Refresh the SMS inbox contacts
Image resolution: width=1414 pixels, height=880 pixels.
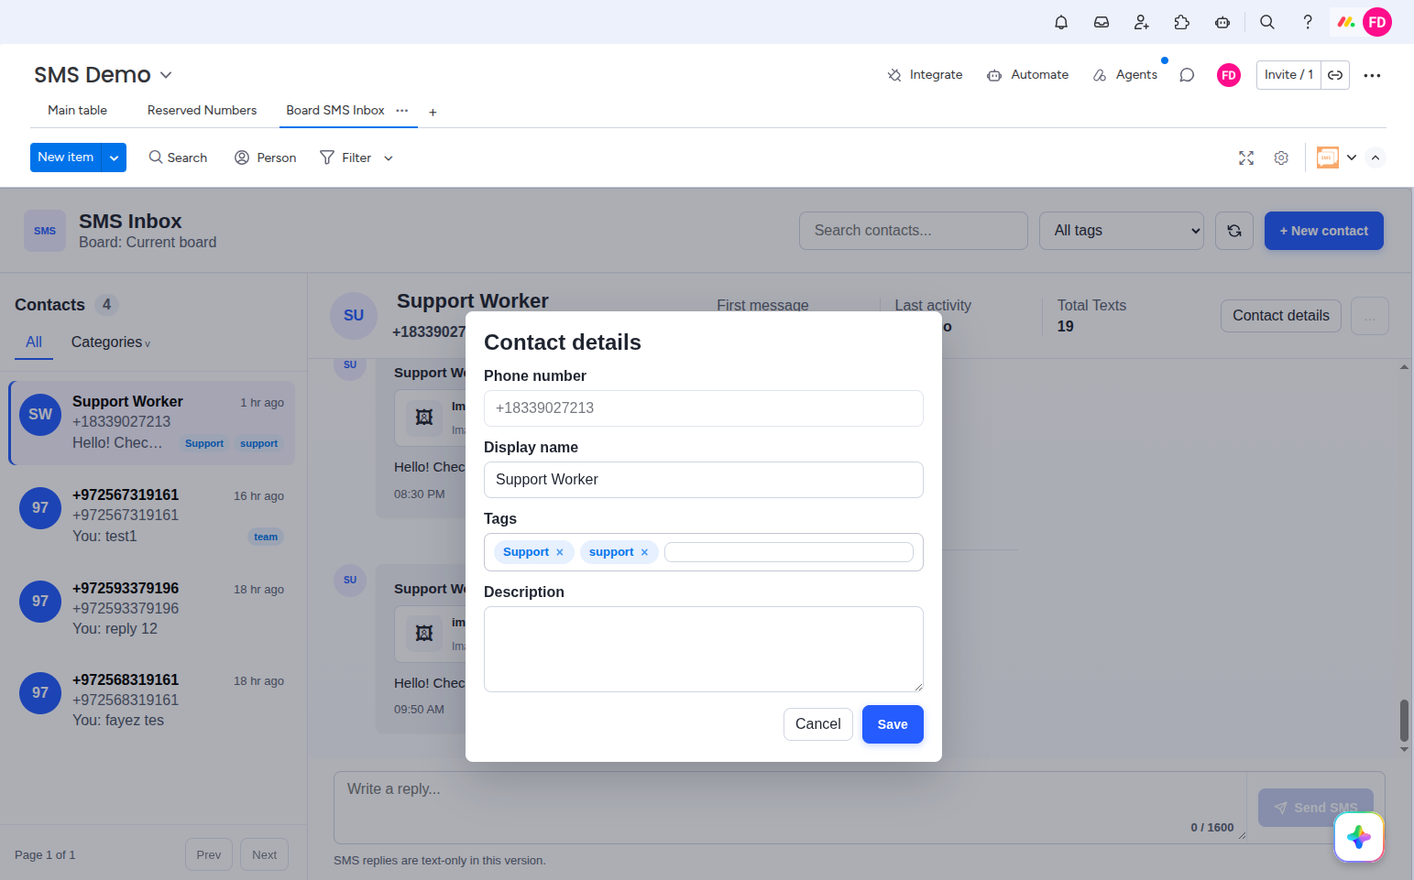click(1234, 231)
